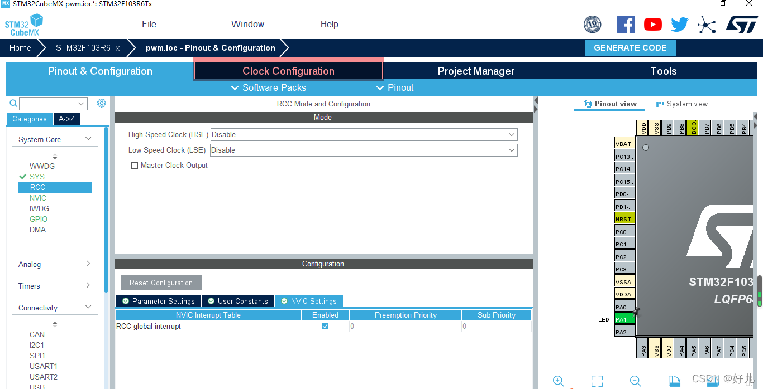Switch to System view

(682, 104)
